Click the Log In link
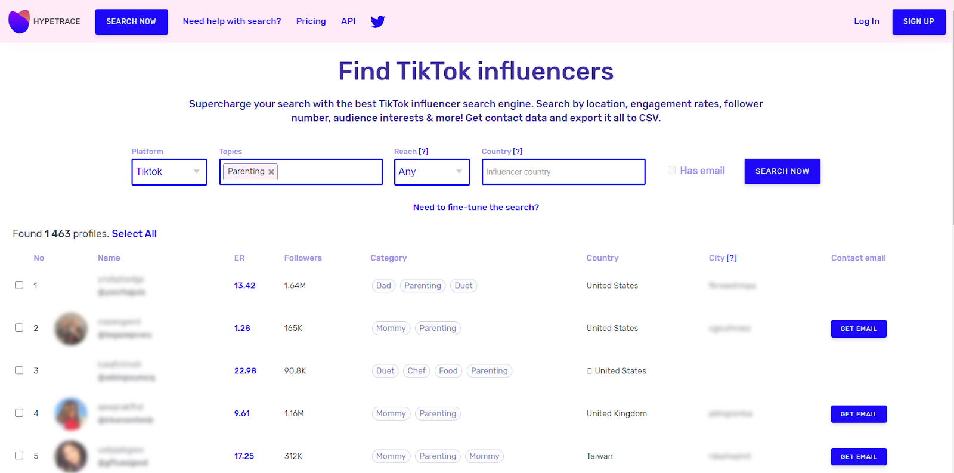 point(866,21)
